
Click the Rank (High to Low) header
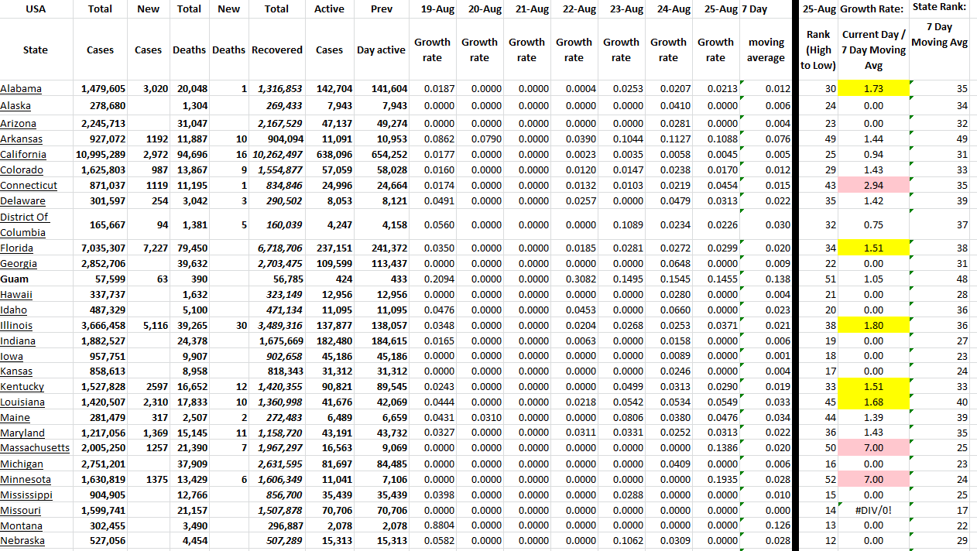click(818, 50)
